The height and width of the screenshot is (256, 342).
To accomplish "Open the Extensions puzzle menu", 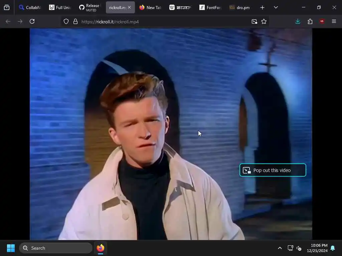I will click(x=310, y=21).
